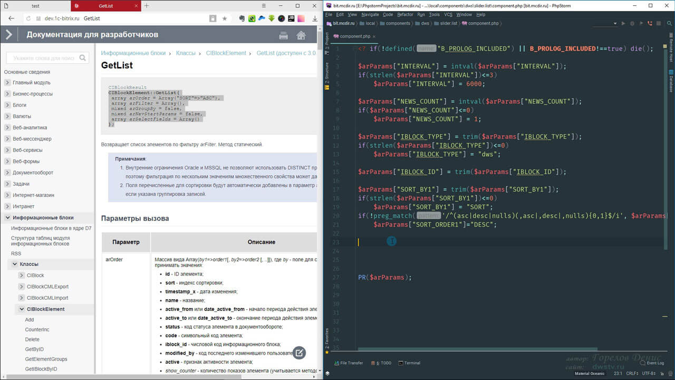Go back in the browser
This screenshot has height=380, width=675.
pos(11,18)
